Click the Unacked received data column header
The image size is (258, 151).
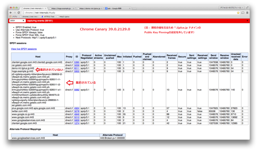coord(236,57)
